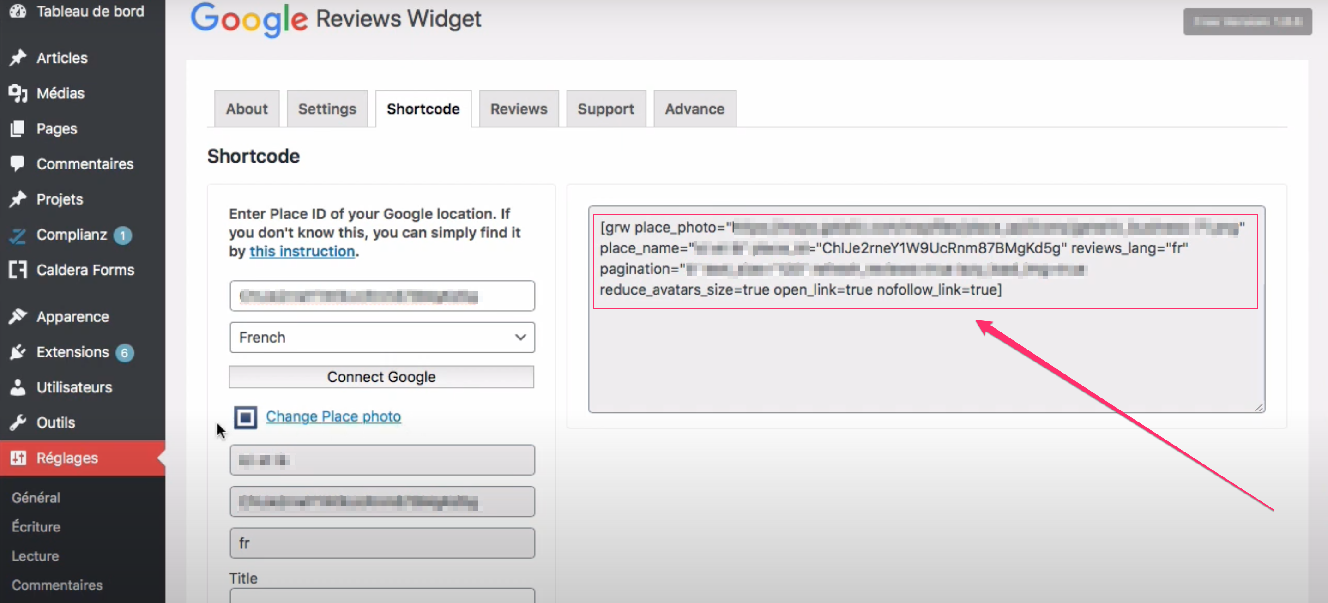Screen dimensions: 1328x603
Task: Open the Reviews tab
Action: pyautogui.click(x=518, y=109)
